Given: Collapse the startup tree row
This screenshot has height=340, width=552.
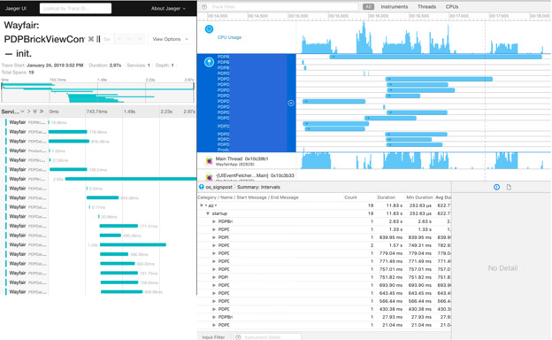Looking at the screenshot, I should (208, 213).
